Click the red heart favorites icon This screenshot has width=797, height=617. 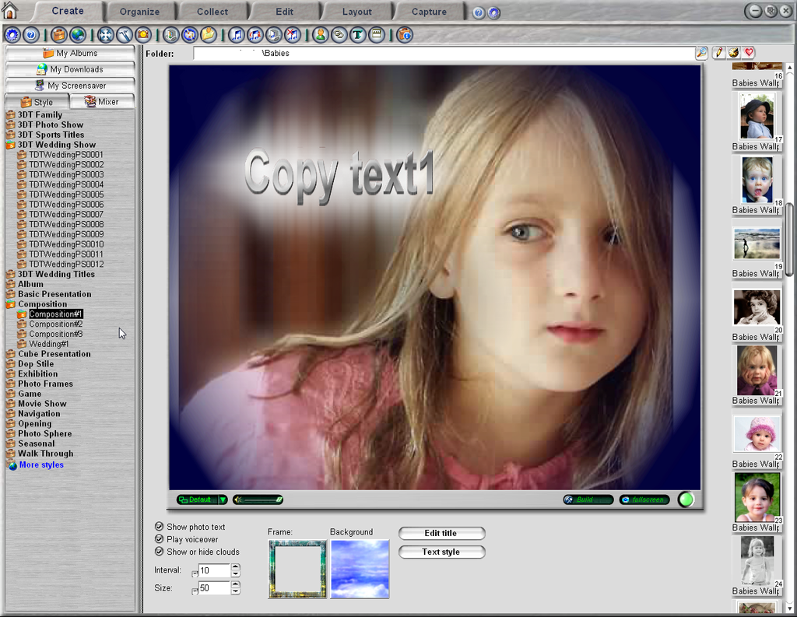749,53
